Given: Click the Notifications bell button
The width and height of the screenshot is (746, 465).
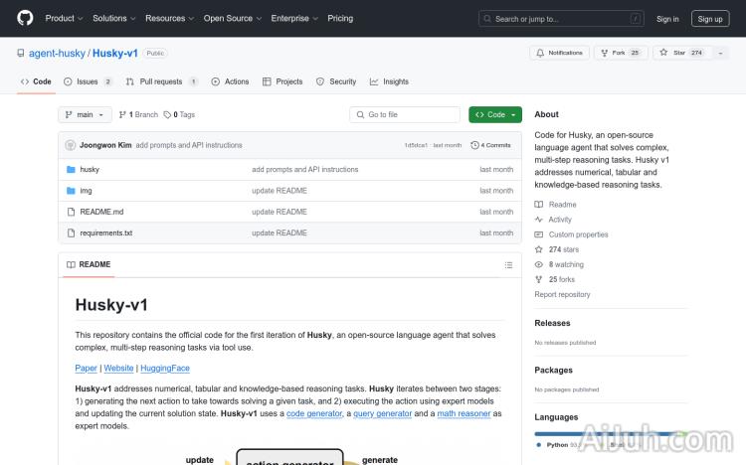Looking at the screenshot, I should pos(560,53).
